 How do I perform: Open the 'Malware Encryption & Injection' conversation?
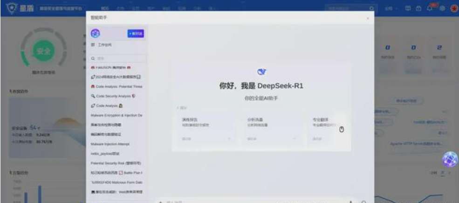(116, 116)
